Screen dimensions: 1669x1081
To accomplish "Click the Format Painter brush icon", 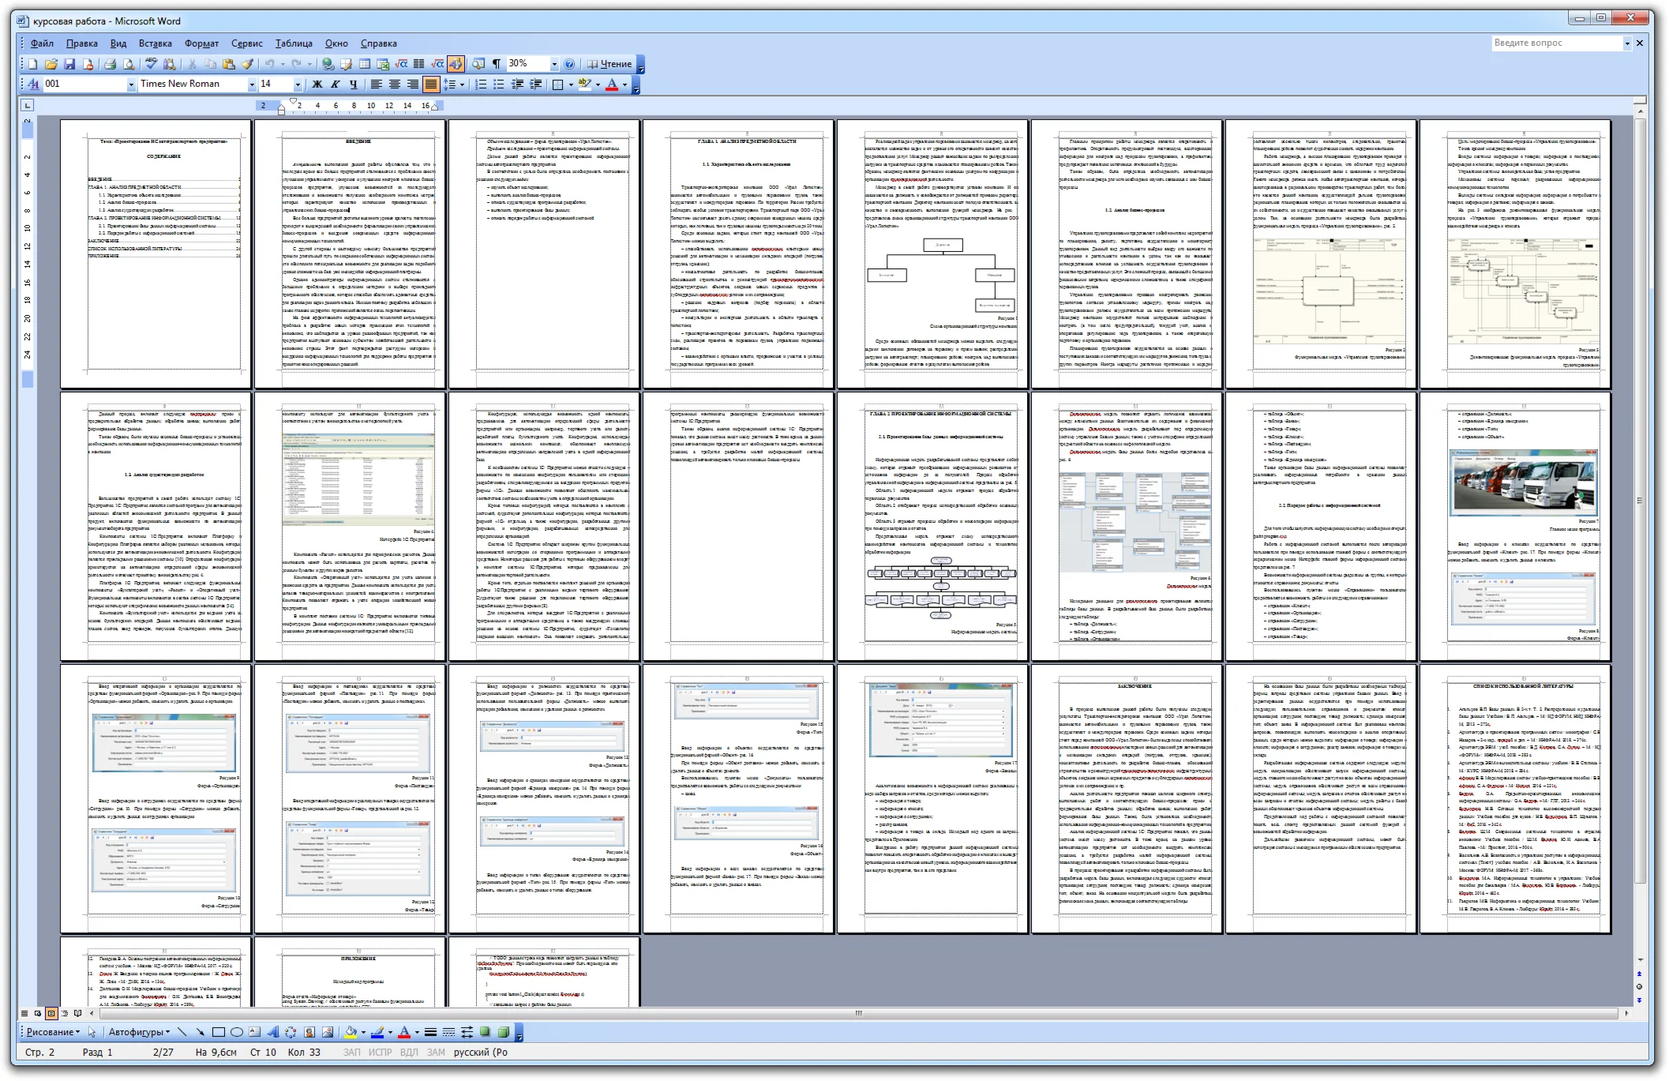I will pyautogui.click(x=247, y=64).
